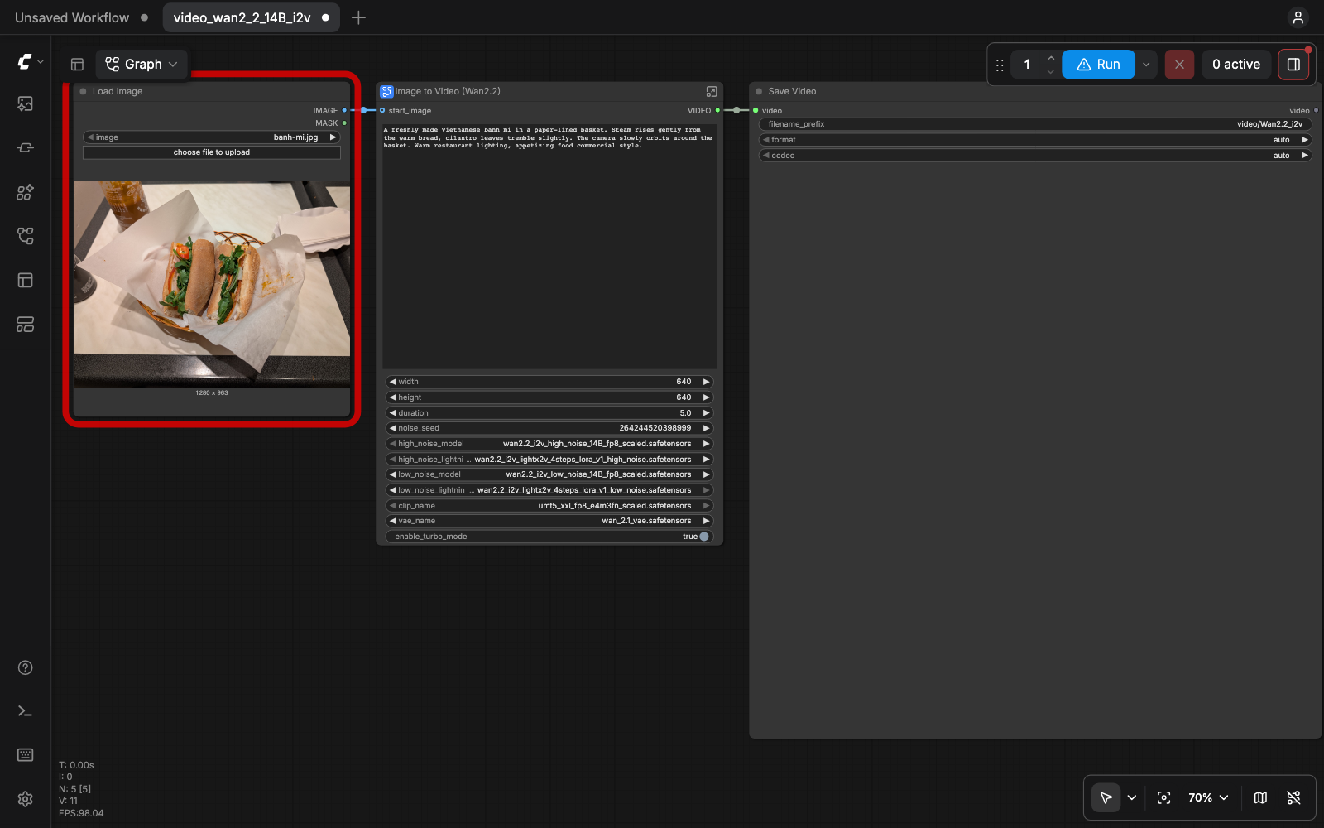The width and height of the screenshot is (1324, 828).
Task: Click choose file to upload
Action: point(212,152)
